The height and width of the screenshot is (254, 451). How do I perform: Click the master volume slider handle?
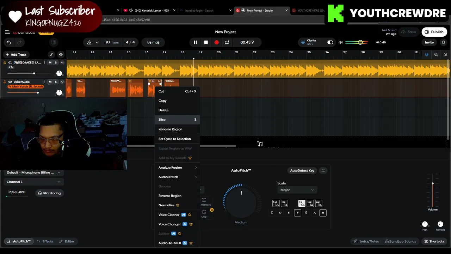coord(360,42)
